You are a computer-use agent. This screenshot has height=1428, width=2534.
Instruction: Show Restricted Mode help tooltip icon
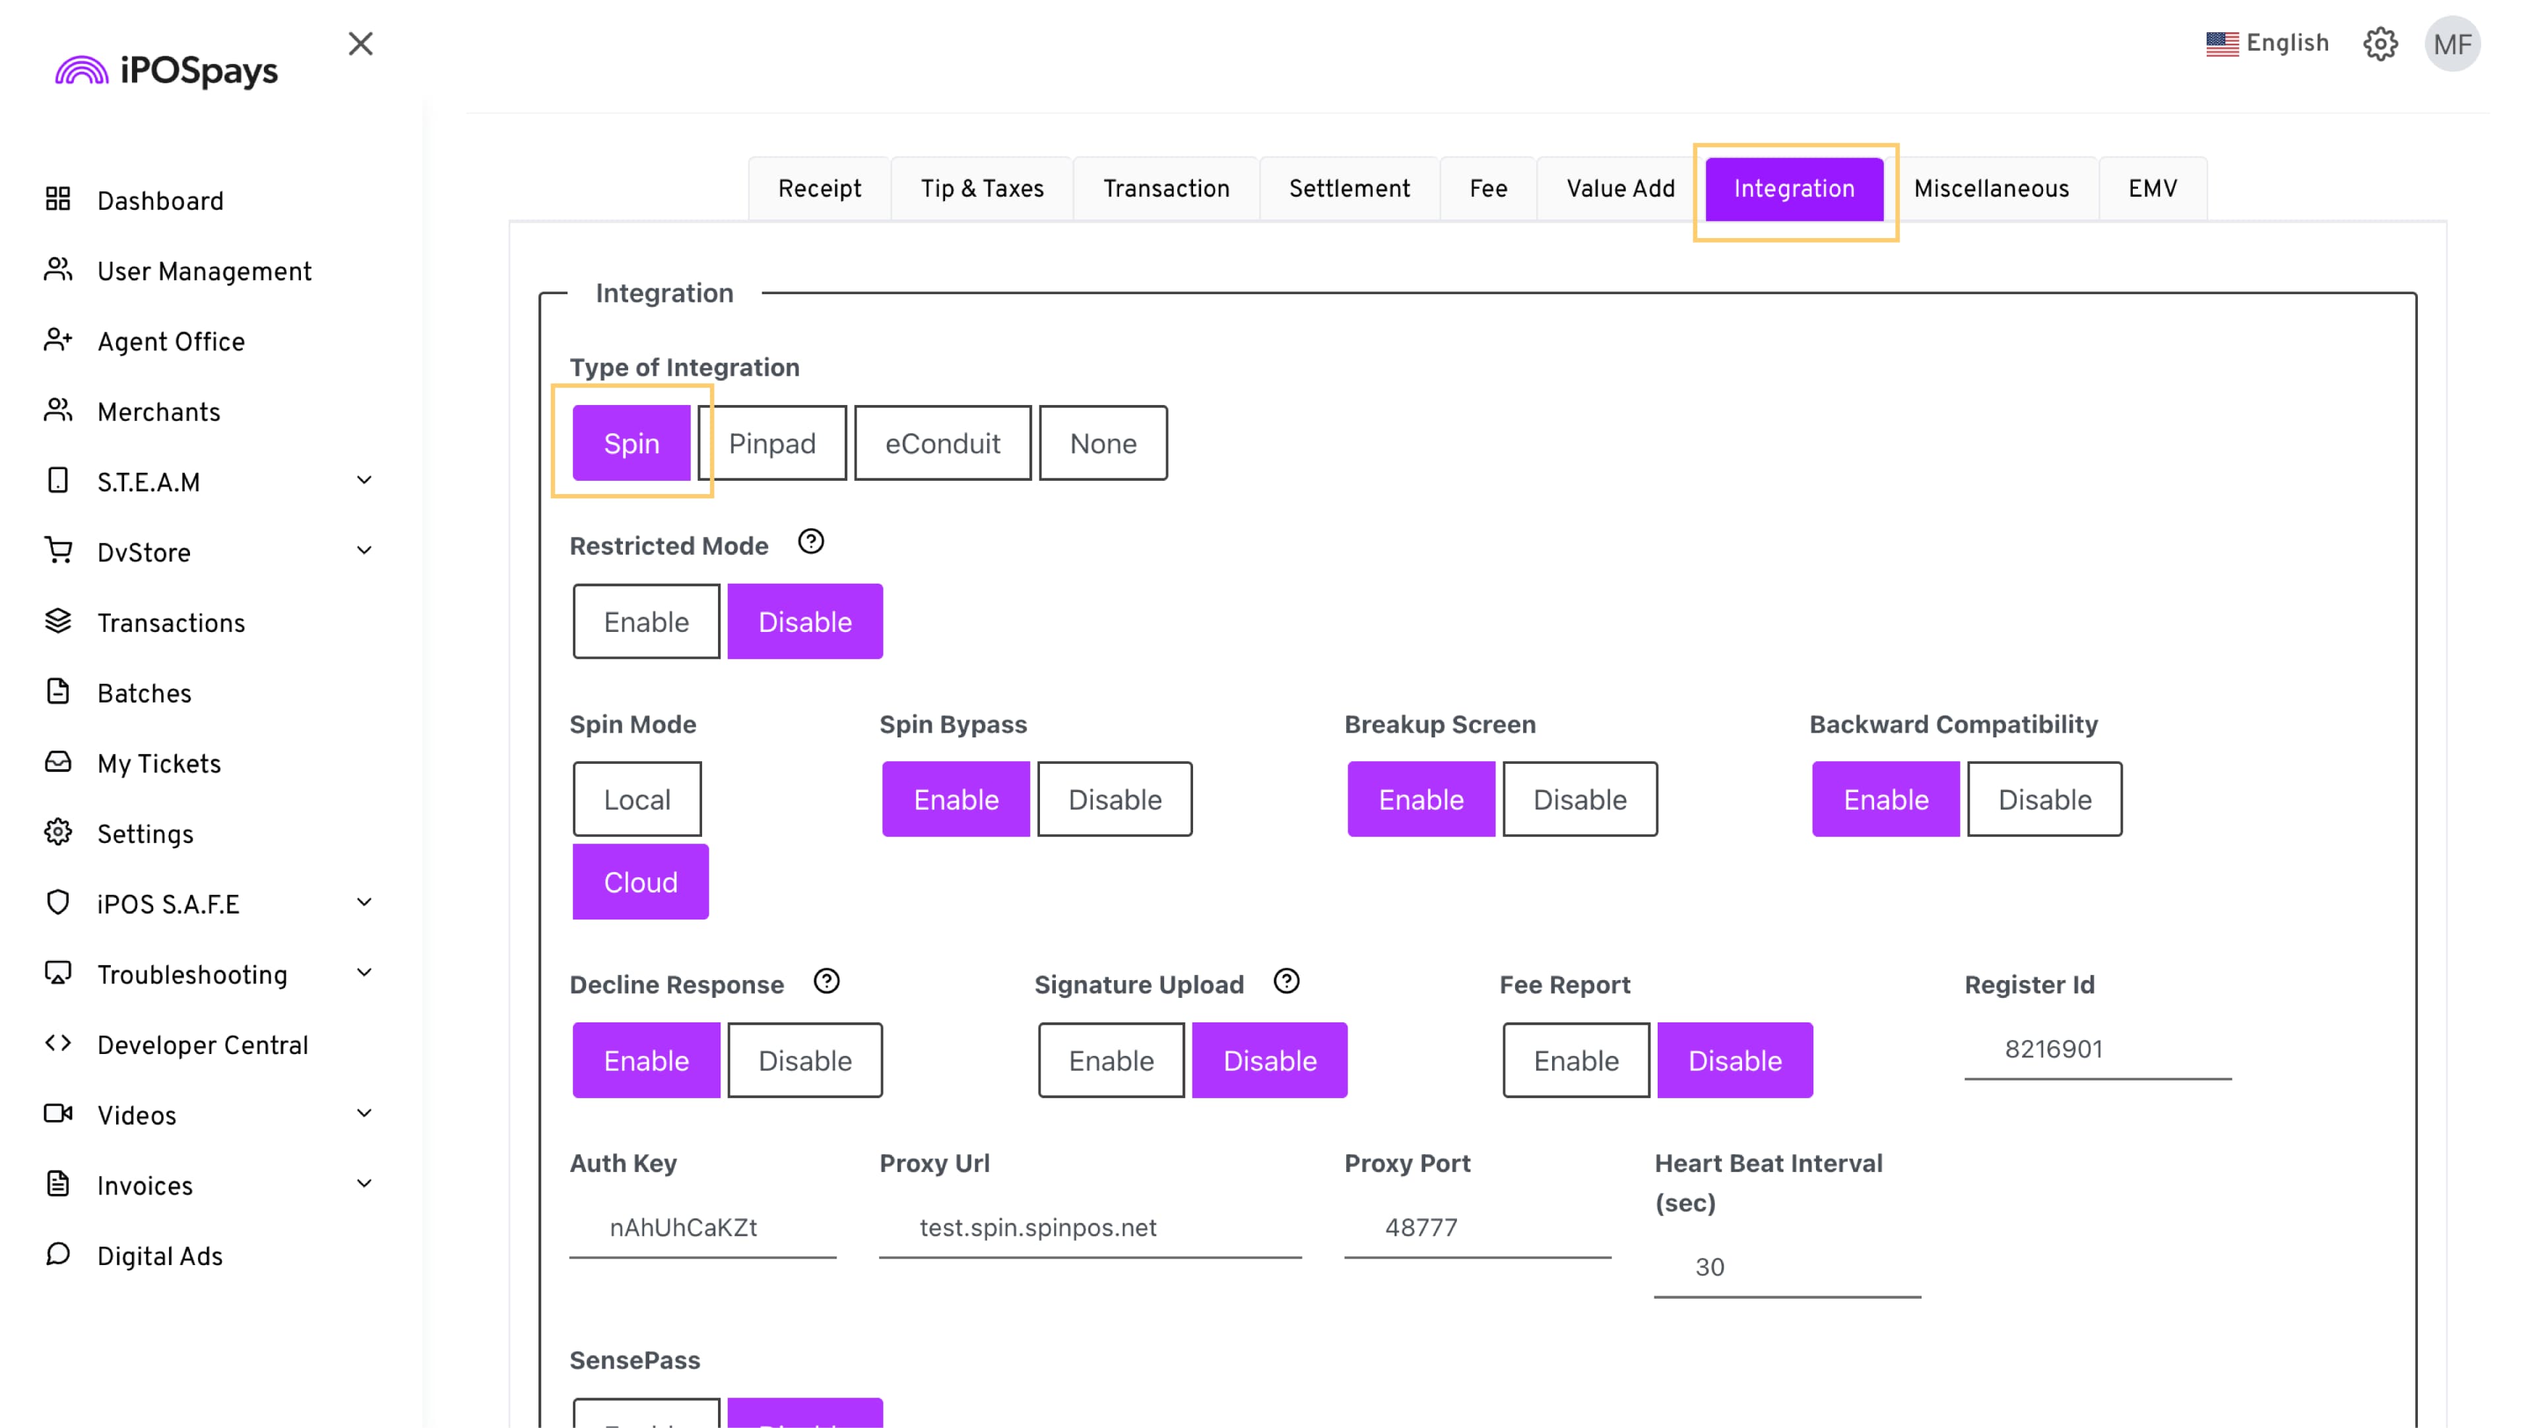[x=810, y=542]
